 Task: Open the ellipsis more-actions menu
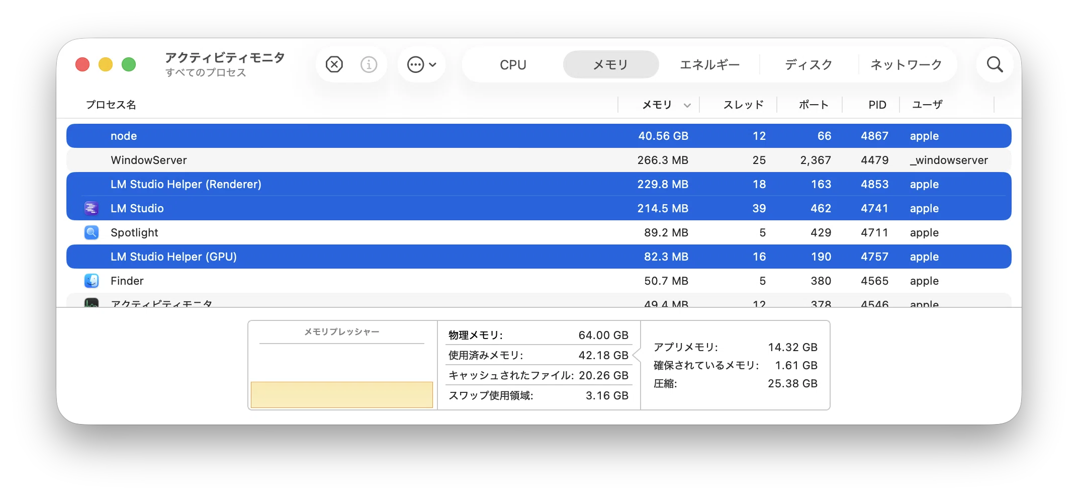click(421, 64)
